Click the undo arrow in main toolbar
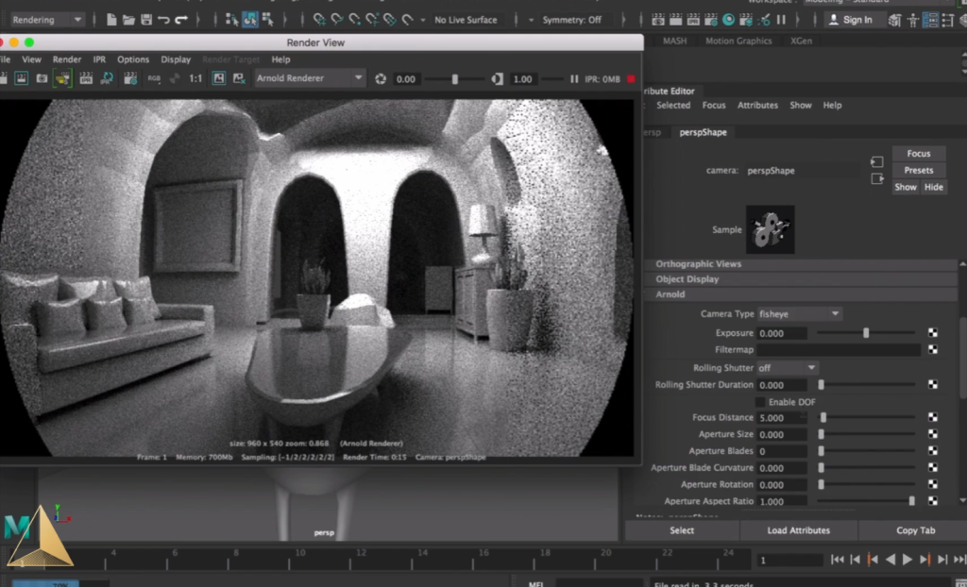 click(x=163, y=20)
